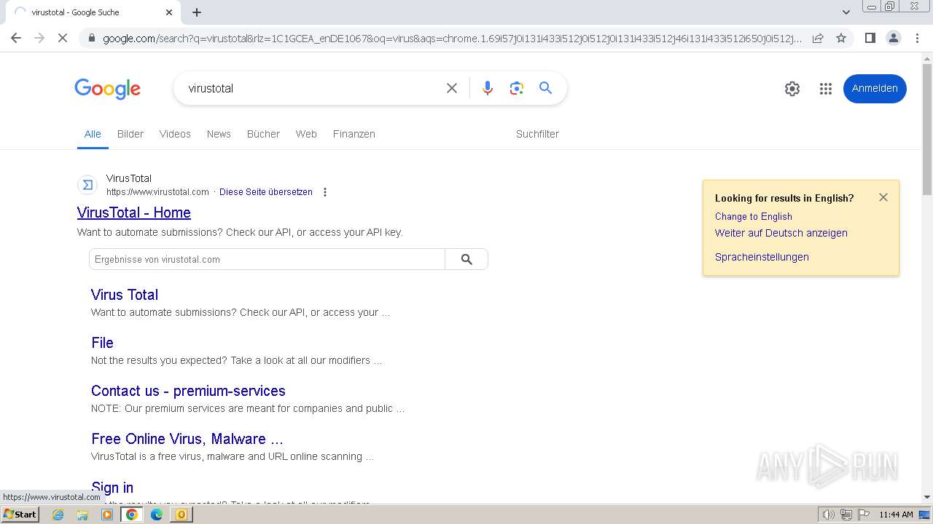Open Chrome profile menu
This screenshot has height=524, width=933.
893,38
